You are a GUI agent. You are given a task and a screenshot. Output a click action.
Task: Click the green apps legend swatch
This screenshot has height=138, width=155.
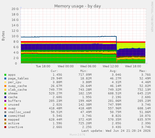click(5, 75)
